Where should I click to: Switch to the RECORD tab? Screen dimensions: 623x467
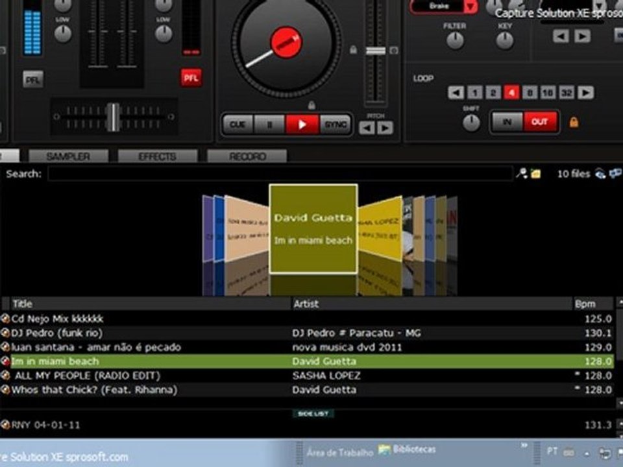(247, 156)
